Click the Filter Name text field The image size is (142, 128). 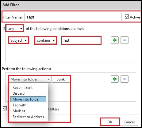point(73,17)
